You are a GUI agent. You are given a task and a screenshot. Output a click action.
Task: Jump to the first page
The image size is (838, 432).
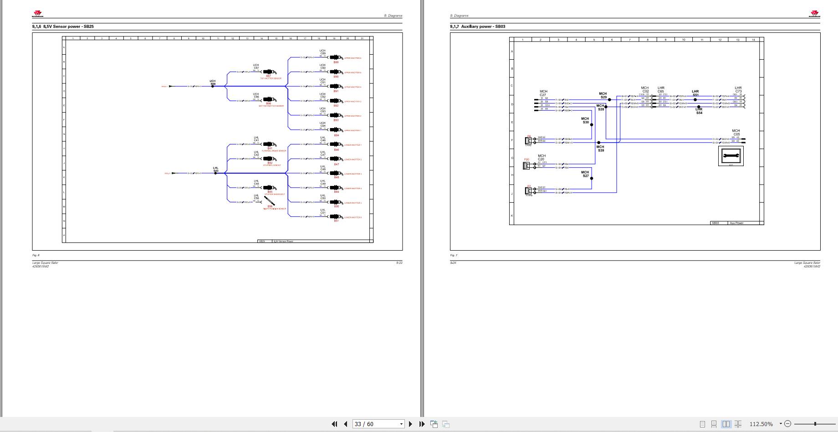[x=334, y=424]
